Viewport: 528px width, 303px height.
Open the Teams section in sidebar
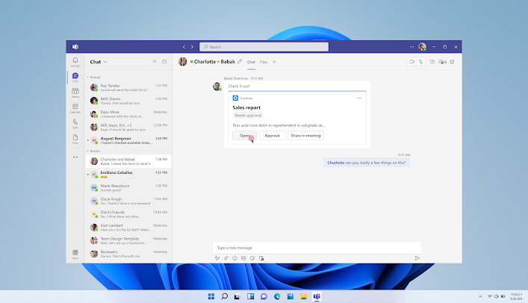coord(75,93)
